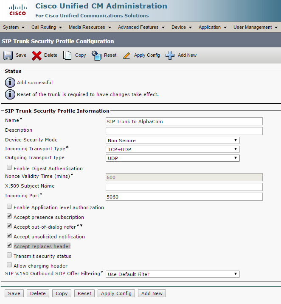Click the bottom Delete button
281x304 pixels.
(x=38, y=293)
